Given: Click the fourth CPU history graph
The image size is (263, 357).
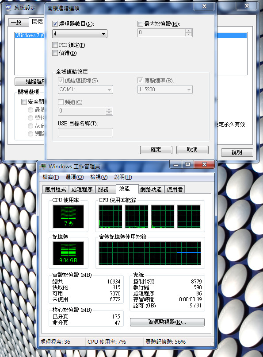Looking at the screenshot, I should pos(189,217).
